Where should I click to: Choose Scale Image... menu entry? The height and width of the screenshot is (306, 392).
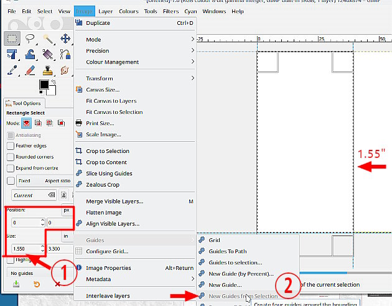(x=135, y=134)
